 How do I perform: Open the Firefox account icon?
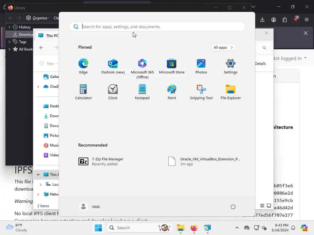pos(274,20)
